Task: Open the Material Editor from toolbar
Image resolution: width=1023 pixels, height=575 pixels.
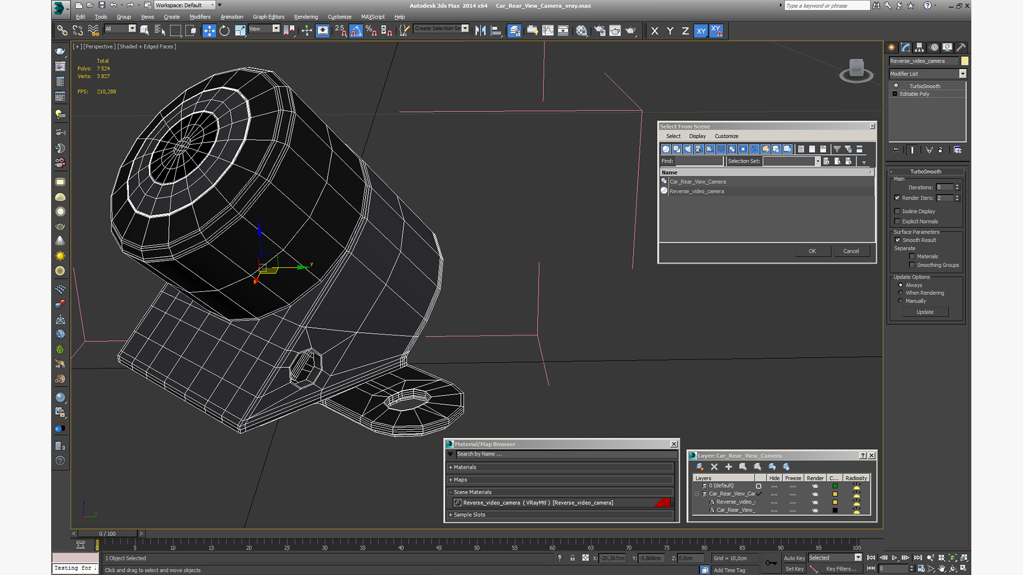Action: point(581,31)
